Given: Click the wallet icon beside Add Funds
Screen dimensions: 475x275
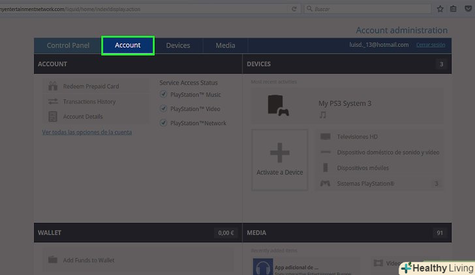Looking at the screenshot, I should point(53,259).
